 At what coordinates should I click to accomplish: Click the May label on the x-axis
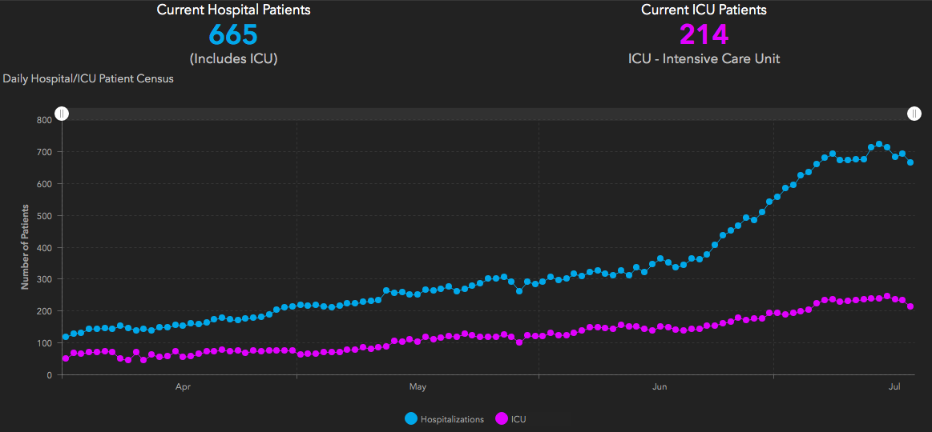pyautogui.click(x=418, y=387)
